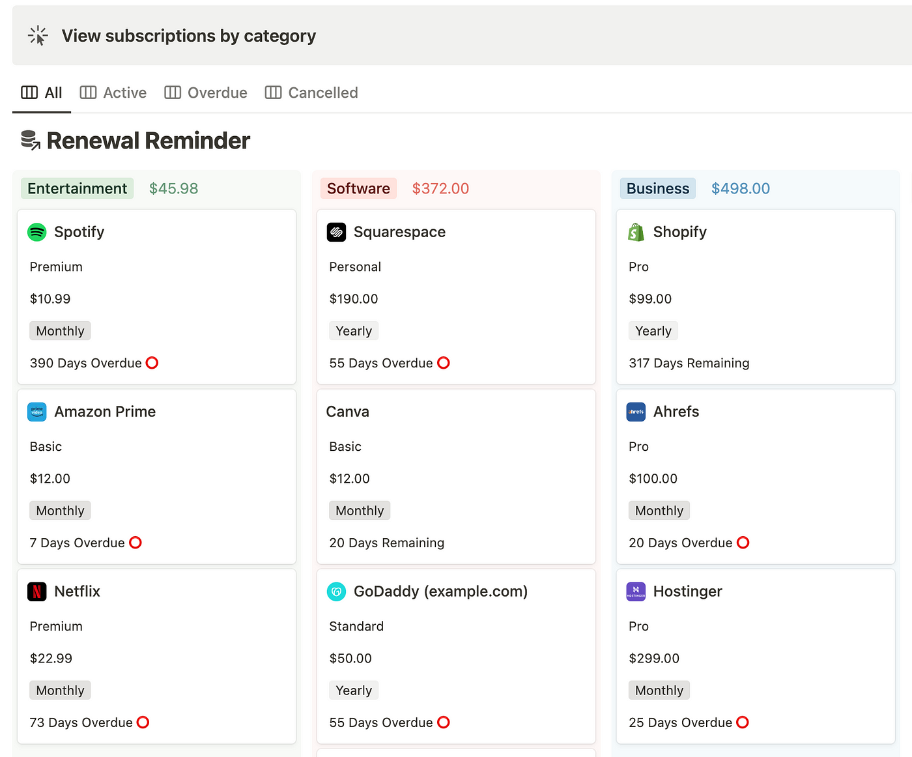
Task: Click View subscriptions by category heading
Action: (189, 36)
